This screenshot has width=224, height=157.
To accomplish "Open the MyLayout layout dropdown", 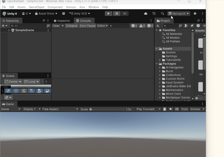I will pos(179,13).
